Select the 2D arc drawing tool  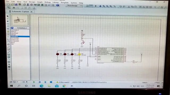click(x=9, y=60)
